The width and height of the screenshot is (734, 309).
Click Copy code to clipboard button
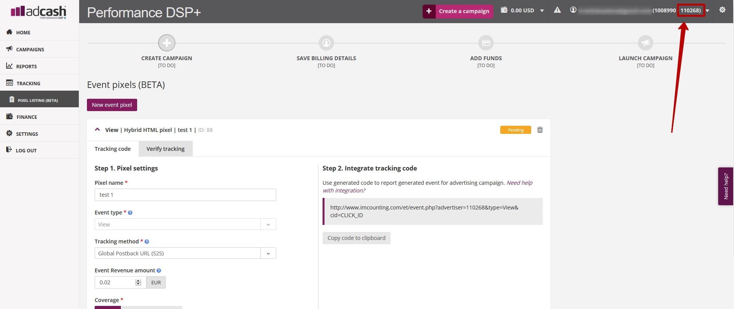point(356,238)
